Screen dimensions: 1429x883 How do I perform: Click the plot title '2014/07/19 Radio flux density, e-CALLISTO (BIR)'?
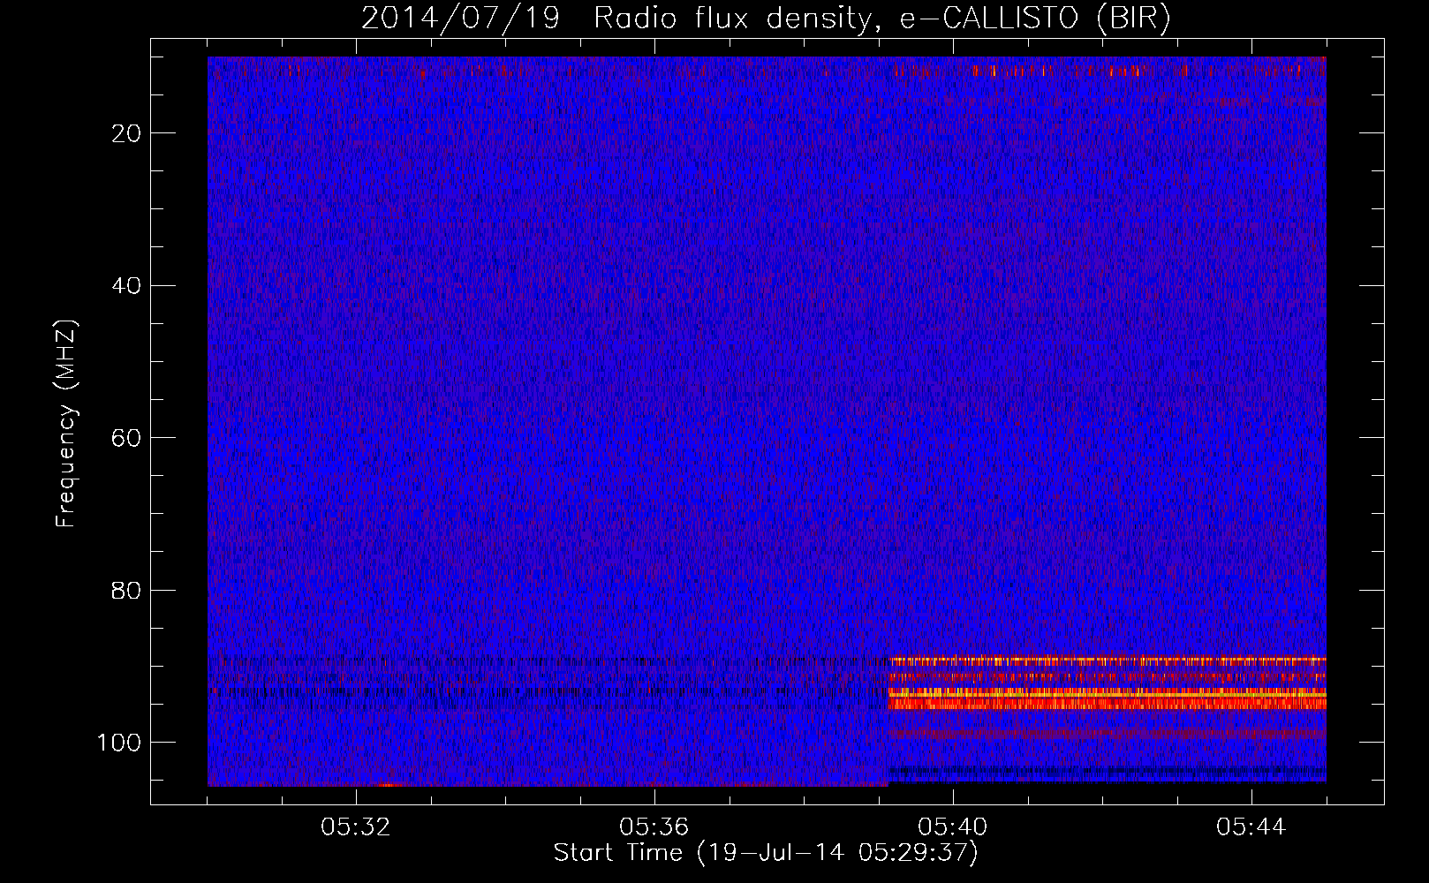766,19
